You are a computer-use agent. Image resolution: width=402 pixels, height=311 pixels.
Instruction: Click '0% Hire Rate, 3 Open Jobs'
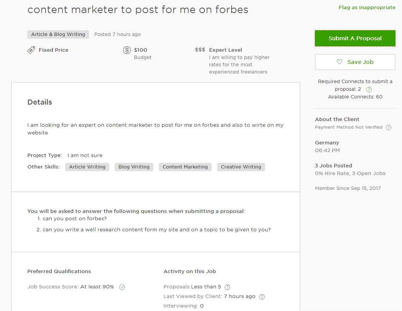350,173
